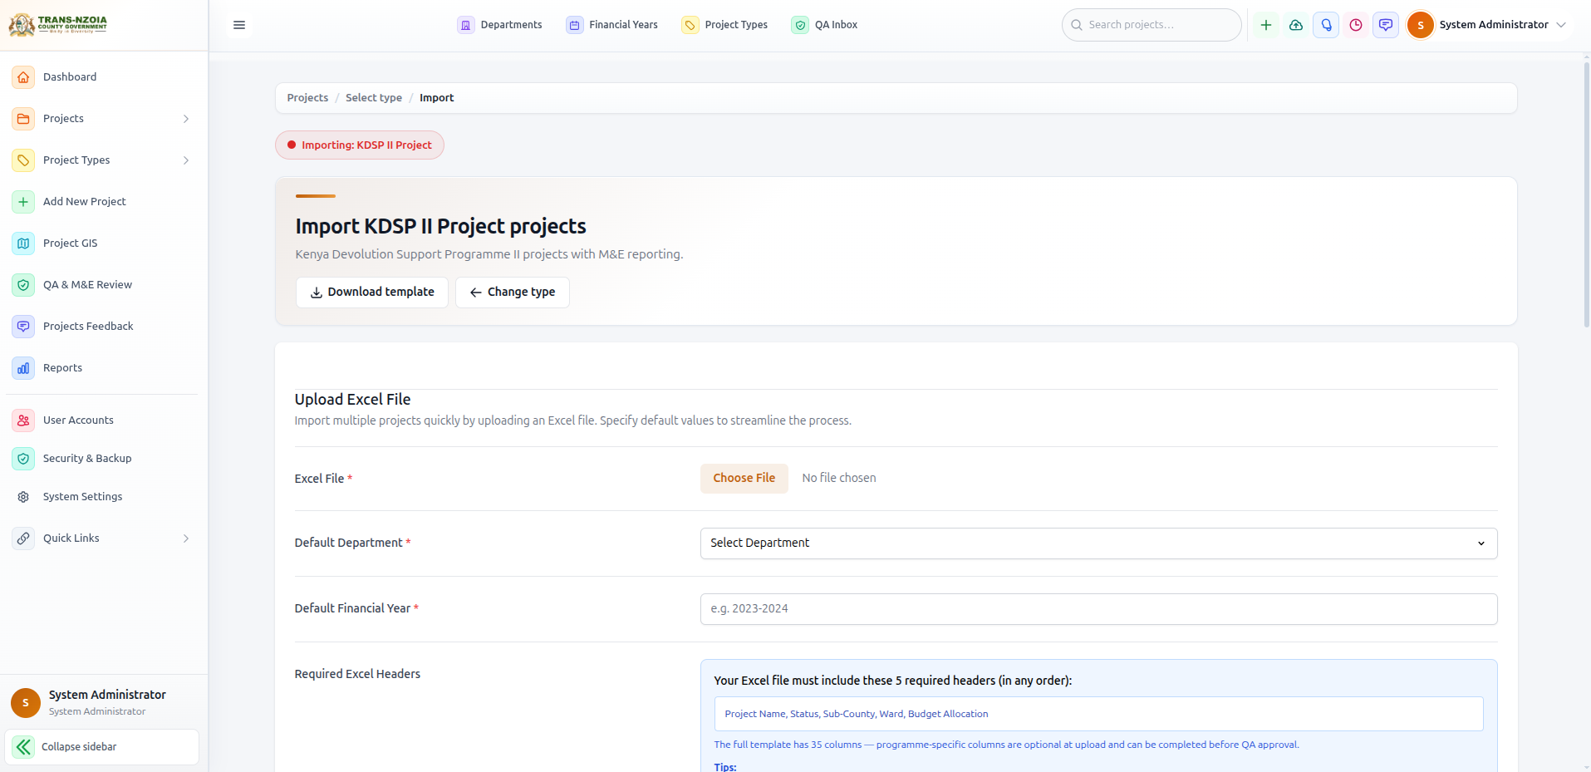Viewport: 1591px width, 772px height.
Task: Click the double-chevron Collapse sidebar icon
Action: (23, 747)
